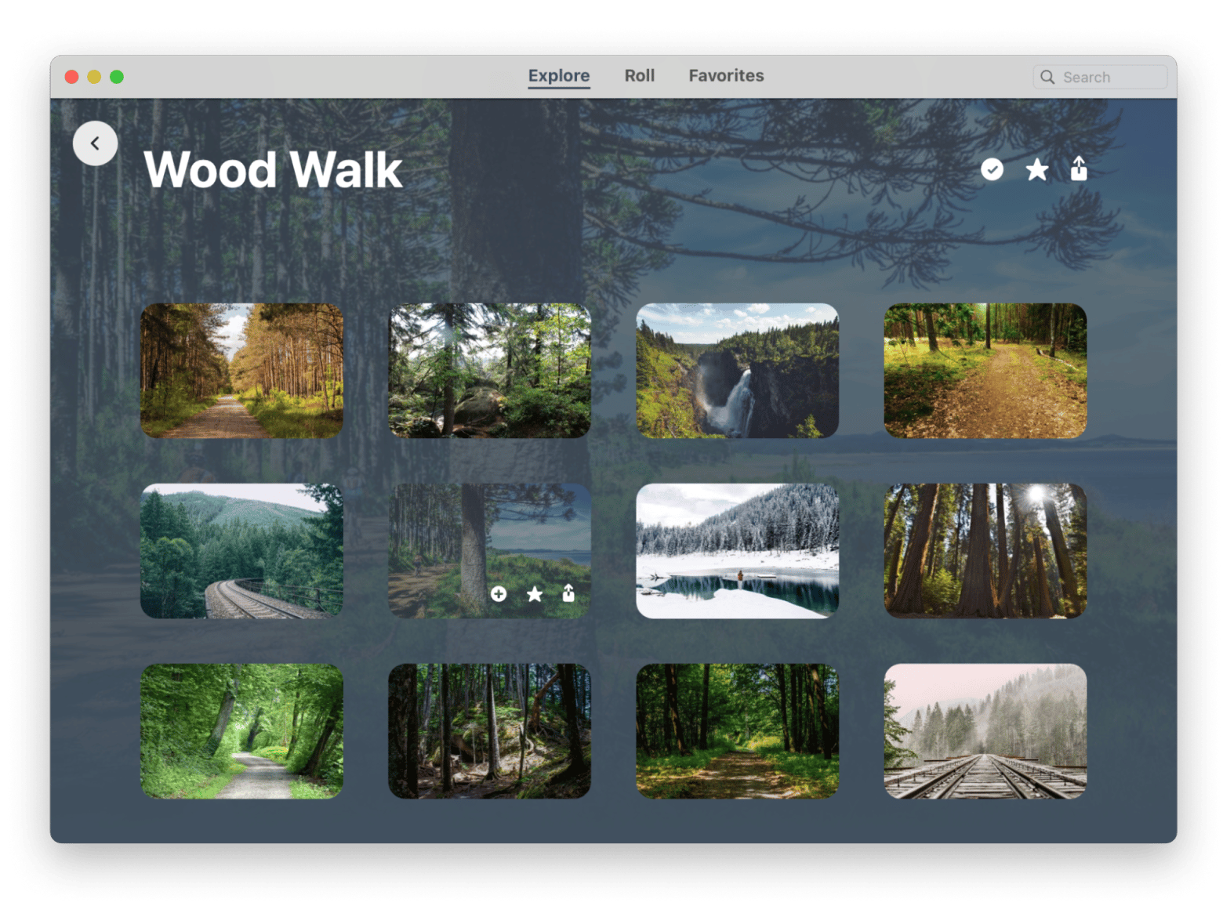Add hovered wallpaper using plus icon

[x=499, y=594]
